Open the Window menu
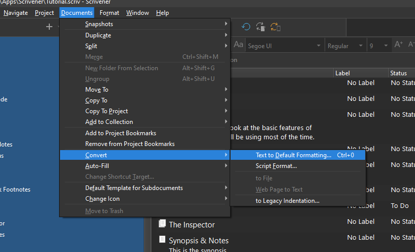 (138, 13)
